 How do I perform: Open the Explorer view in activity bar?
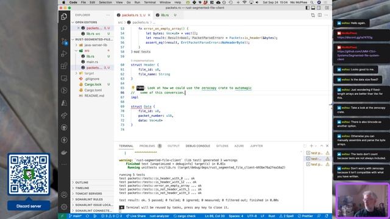point(64,16)
